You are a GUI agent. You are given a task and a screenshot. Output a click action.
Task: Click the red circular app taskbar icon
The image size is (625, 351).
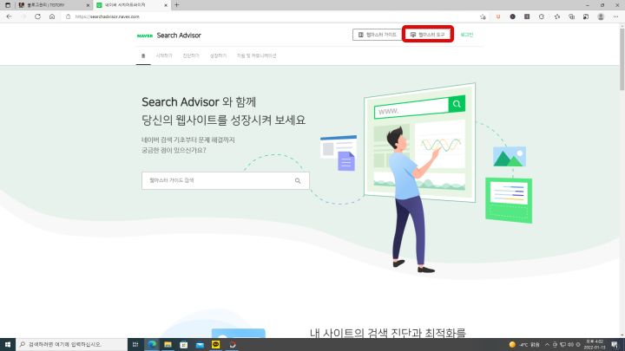tap(233, 345)
